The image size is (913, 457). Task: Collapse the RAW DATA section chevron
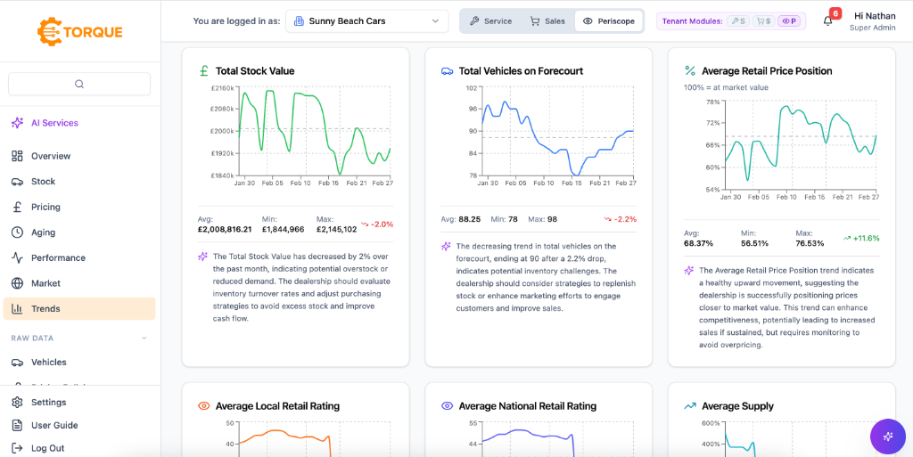(x=144, y=338)
